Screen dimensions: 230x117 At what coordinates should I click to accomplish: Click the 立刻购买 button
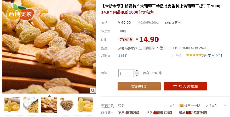tap(139, 87)
